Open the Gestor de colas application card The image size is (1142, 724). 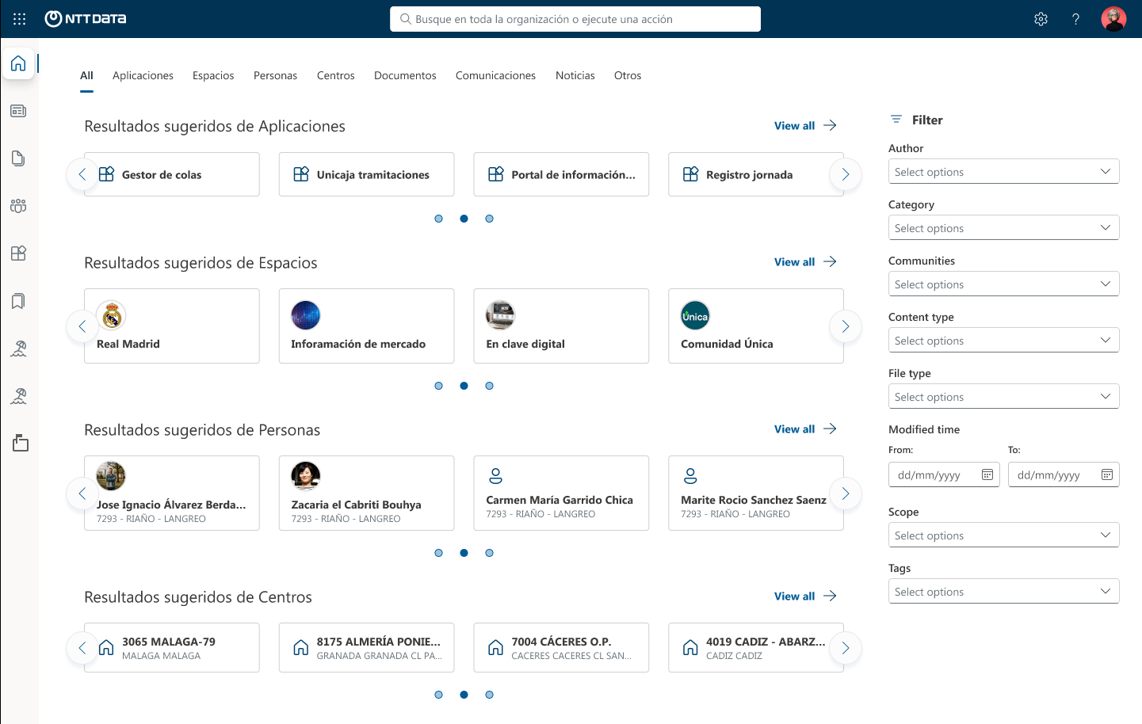pos(171,174)
